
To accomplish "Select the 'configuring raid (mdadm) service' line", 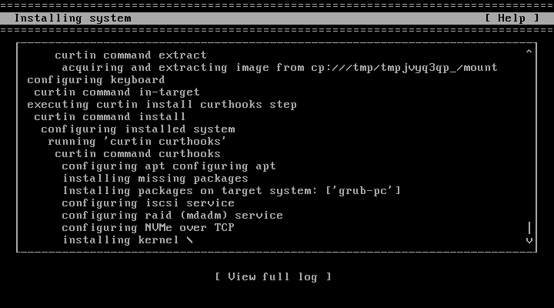I will point(172,216).
